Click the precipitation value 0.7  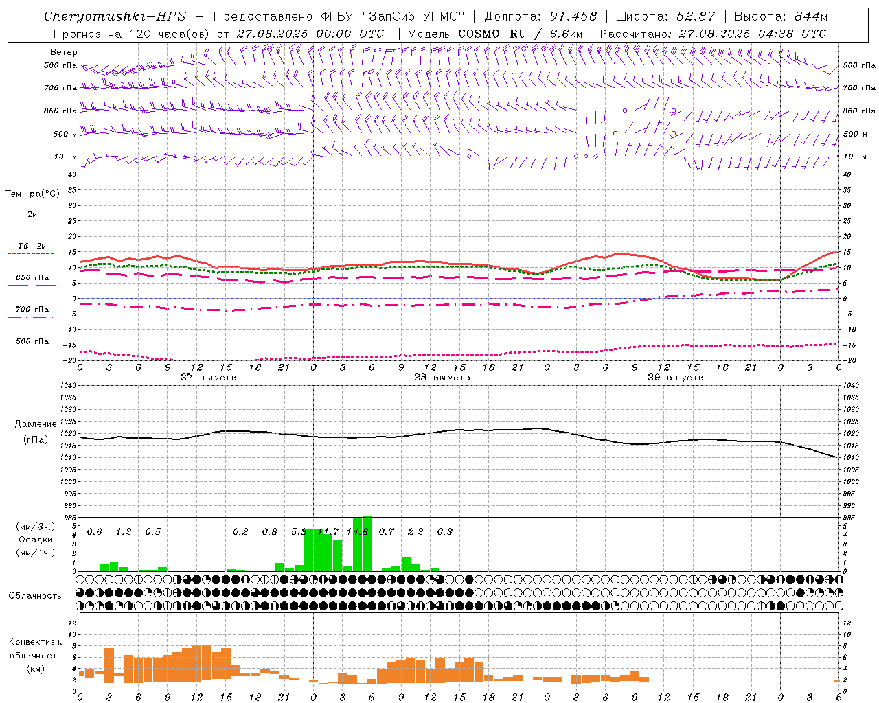tap(387, 532)
